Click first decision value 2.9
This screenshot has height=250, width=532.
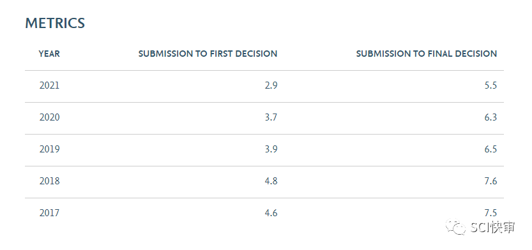click(x=271, y=85)
